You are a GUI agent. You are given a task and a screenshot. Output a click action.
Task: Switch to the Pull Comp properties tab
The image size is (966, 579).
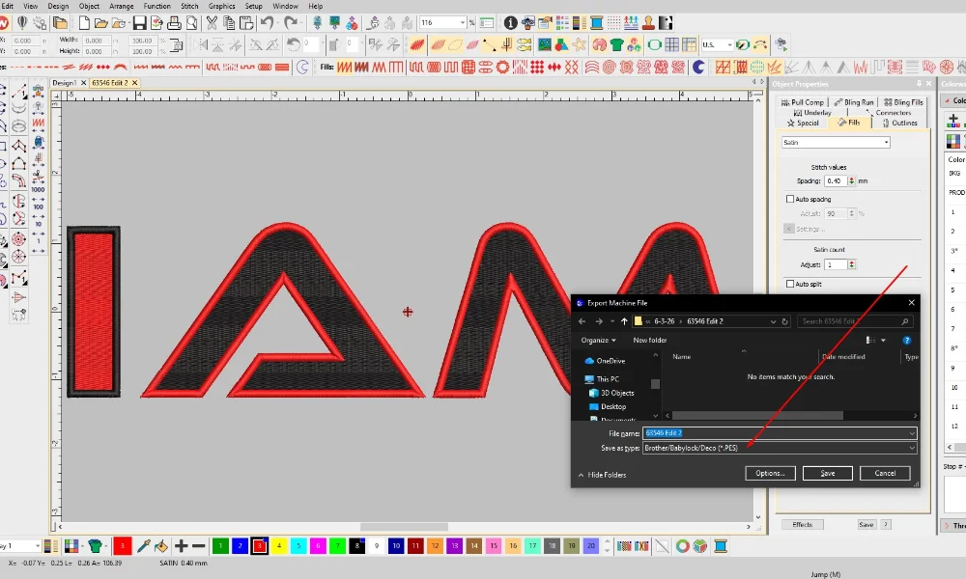802,102
